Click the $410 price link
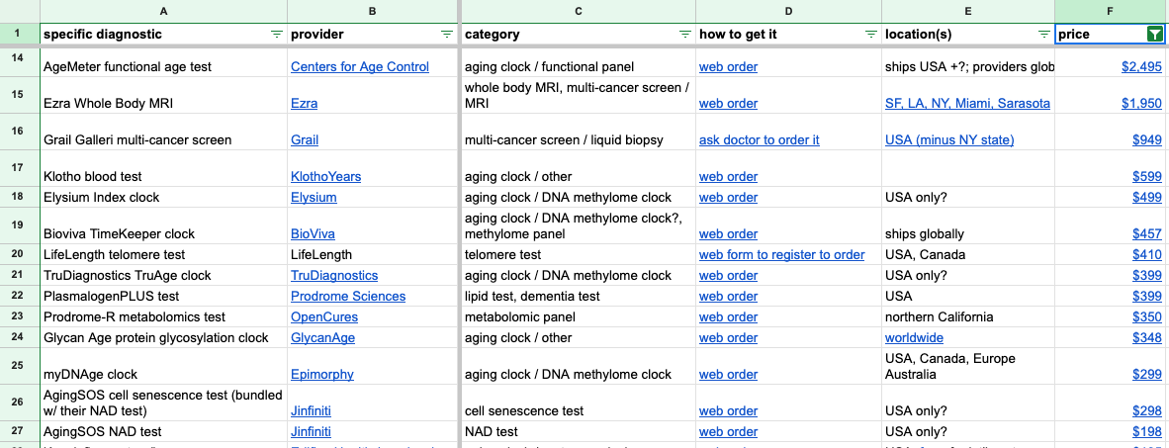 click(1147, 255)
